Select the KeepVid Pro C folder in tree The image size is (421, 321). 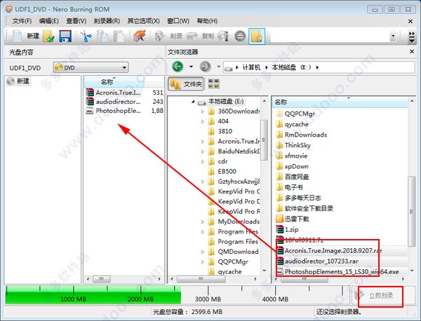coord(234,191)
